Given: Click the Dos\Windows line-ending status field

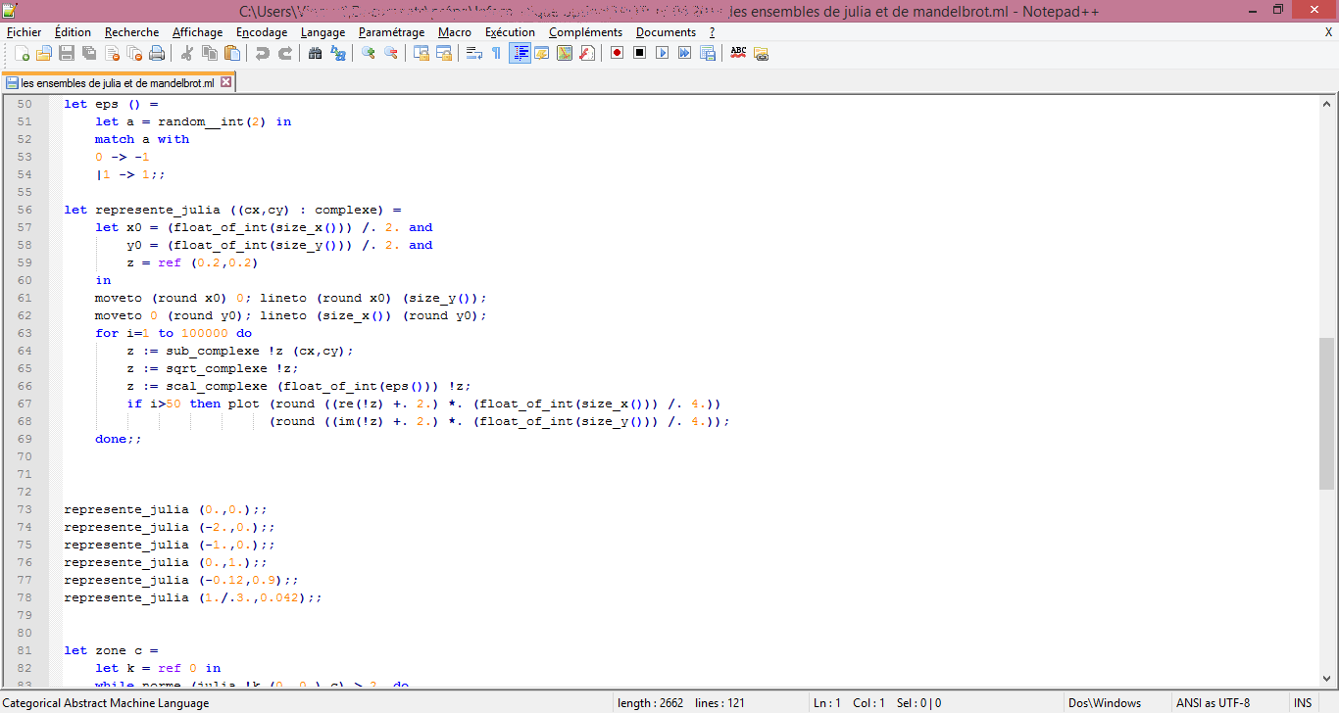Looking at the screenshot, I should (1117, 703).
